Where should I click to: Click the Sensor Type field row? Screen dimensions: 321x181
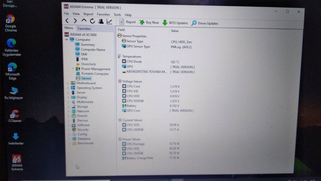(157, 41)
